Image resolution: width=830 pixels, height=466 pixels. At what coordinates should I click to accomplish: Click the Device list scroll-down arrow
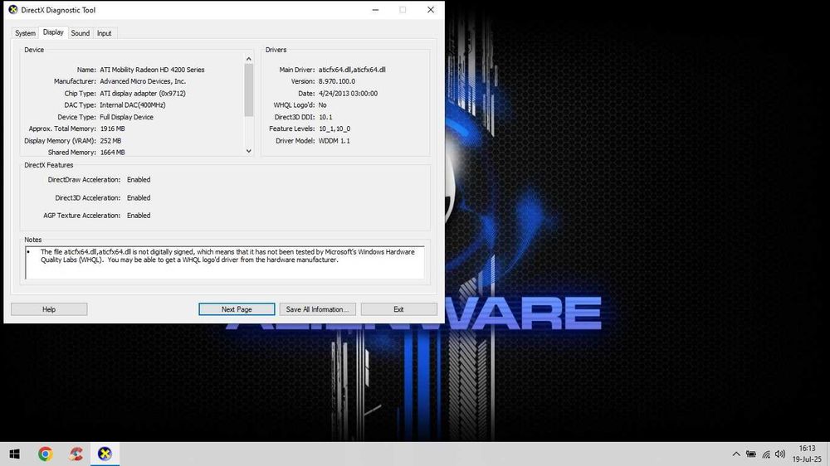(x=249, y=151)
